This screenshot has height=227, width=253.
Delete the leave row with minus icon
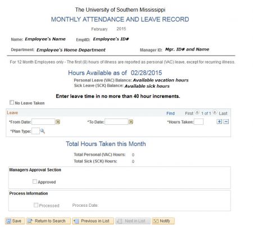226,121
